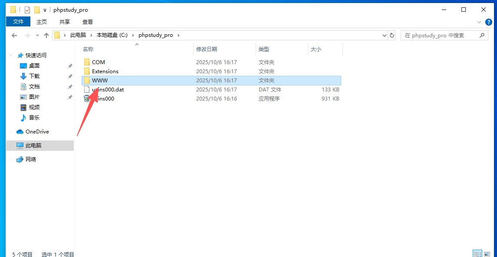Click the folder icon in address bar
Screen dimensions: 497x257
[57, 35]
